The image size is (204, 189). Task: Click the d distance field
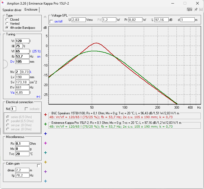(188, 20)
